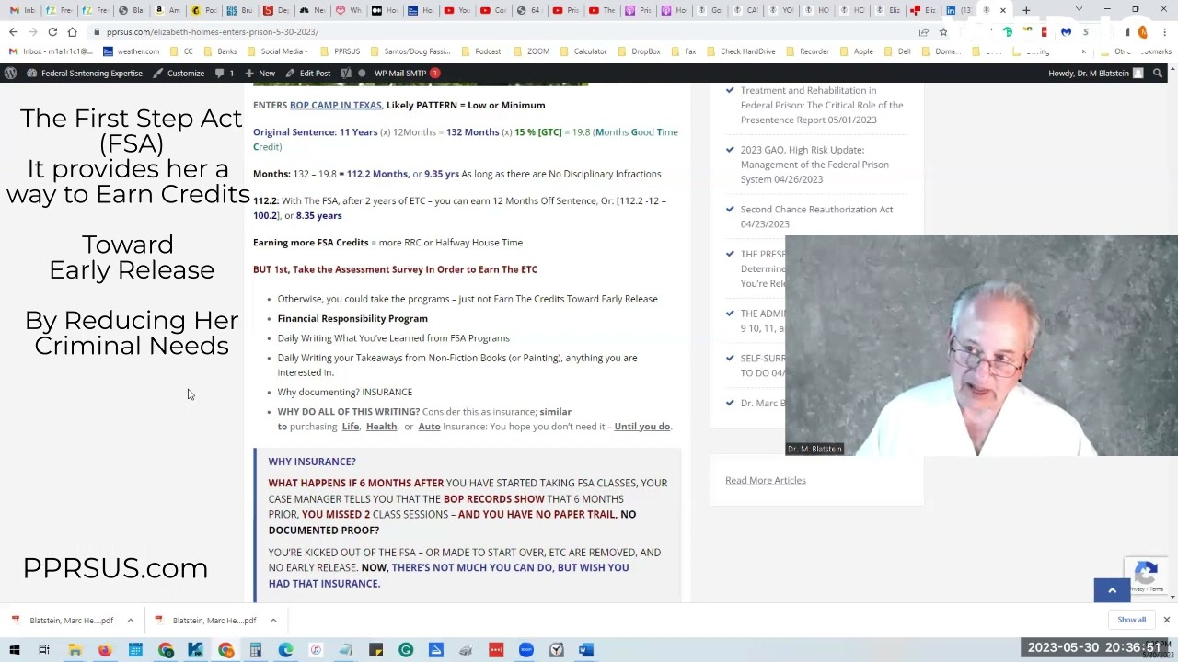Click the WordPress logo in admin bar

tap(10, 73)
